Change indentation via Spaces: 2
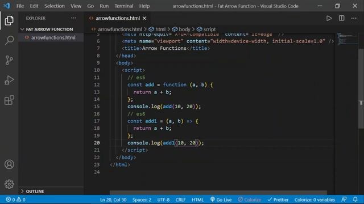 pyautogui.click(x=142, y=199)
